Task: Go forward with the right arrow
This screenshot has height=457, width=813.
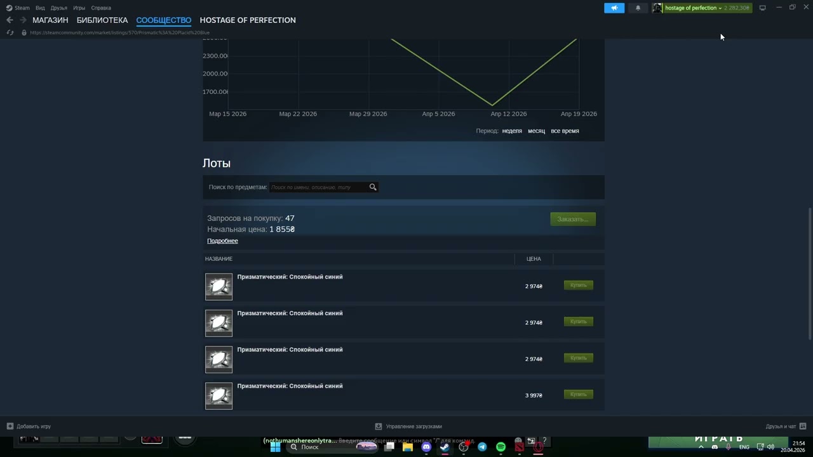Action: tap(23, 20)
